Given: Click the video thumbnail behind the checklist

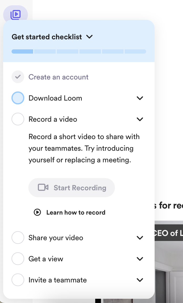Looking at the screenshot, I should [x=169, y=262].
